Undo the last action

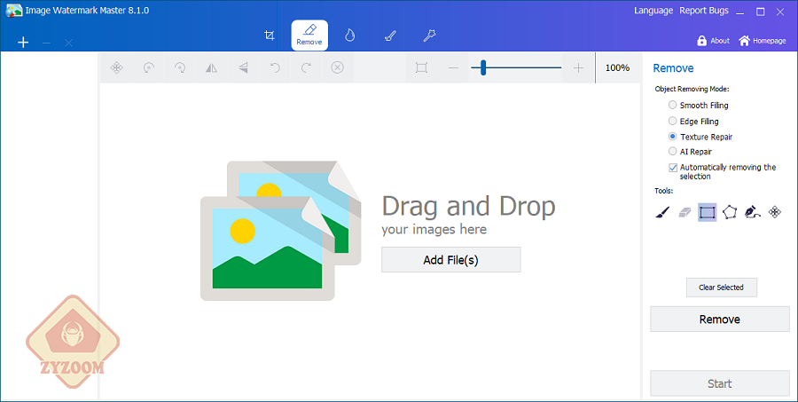275,67
